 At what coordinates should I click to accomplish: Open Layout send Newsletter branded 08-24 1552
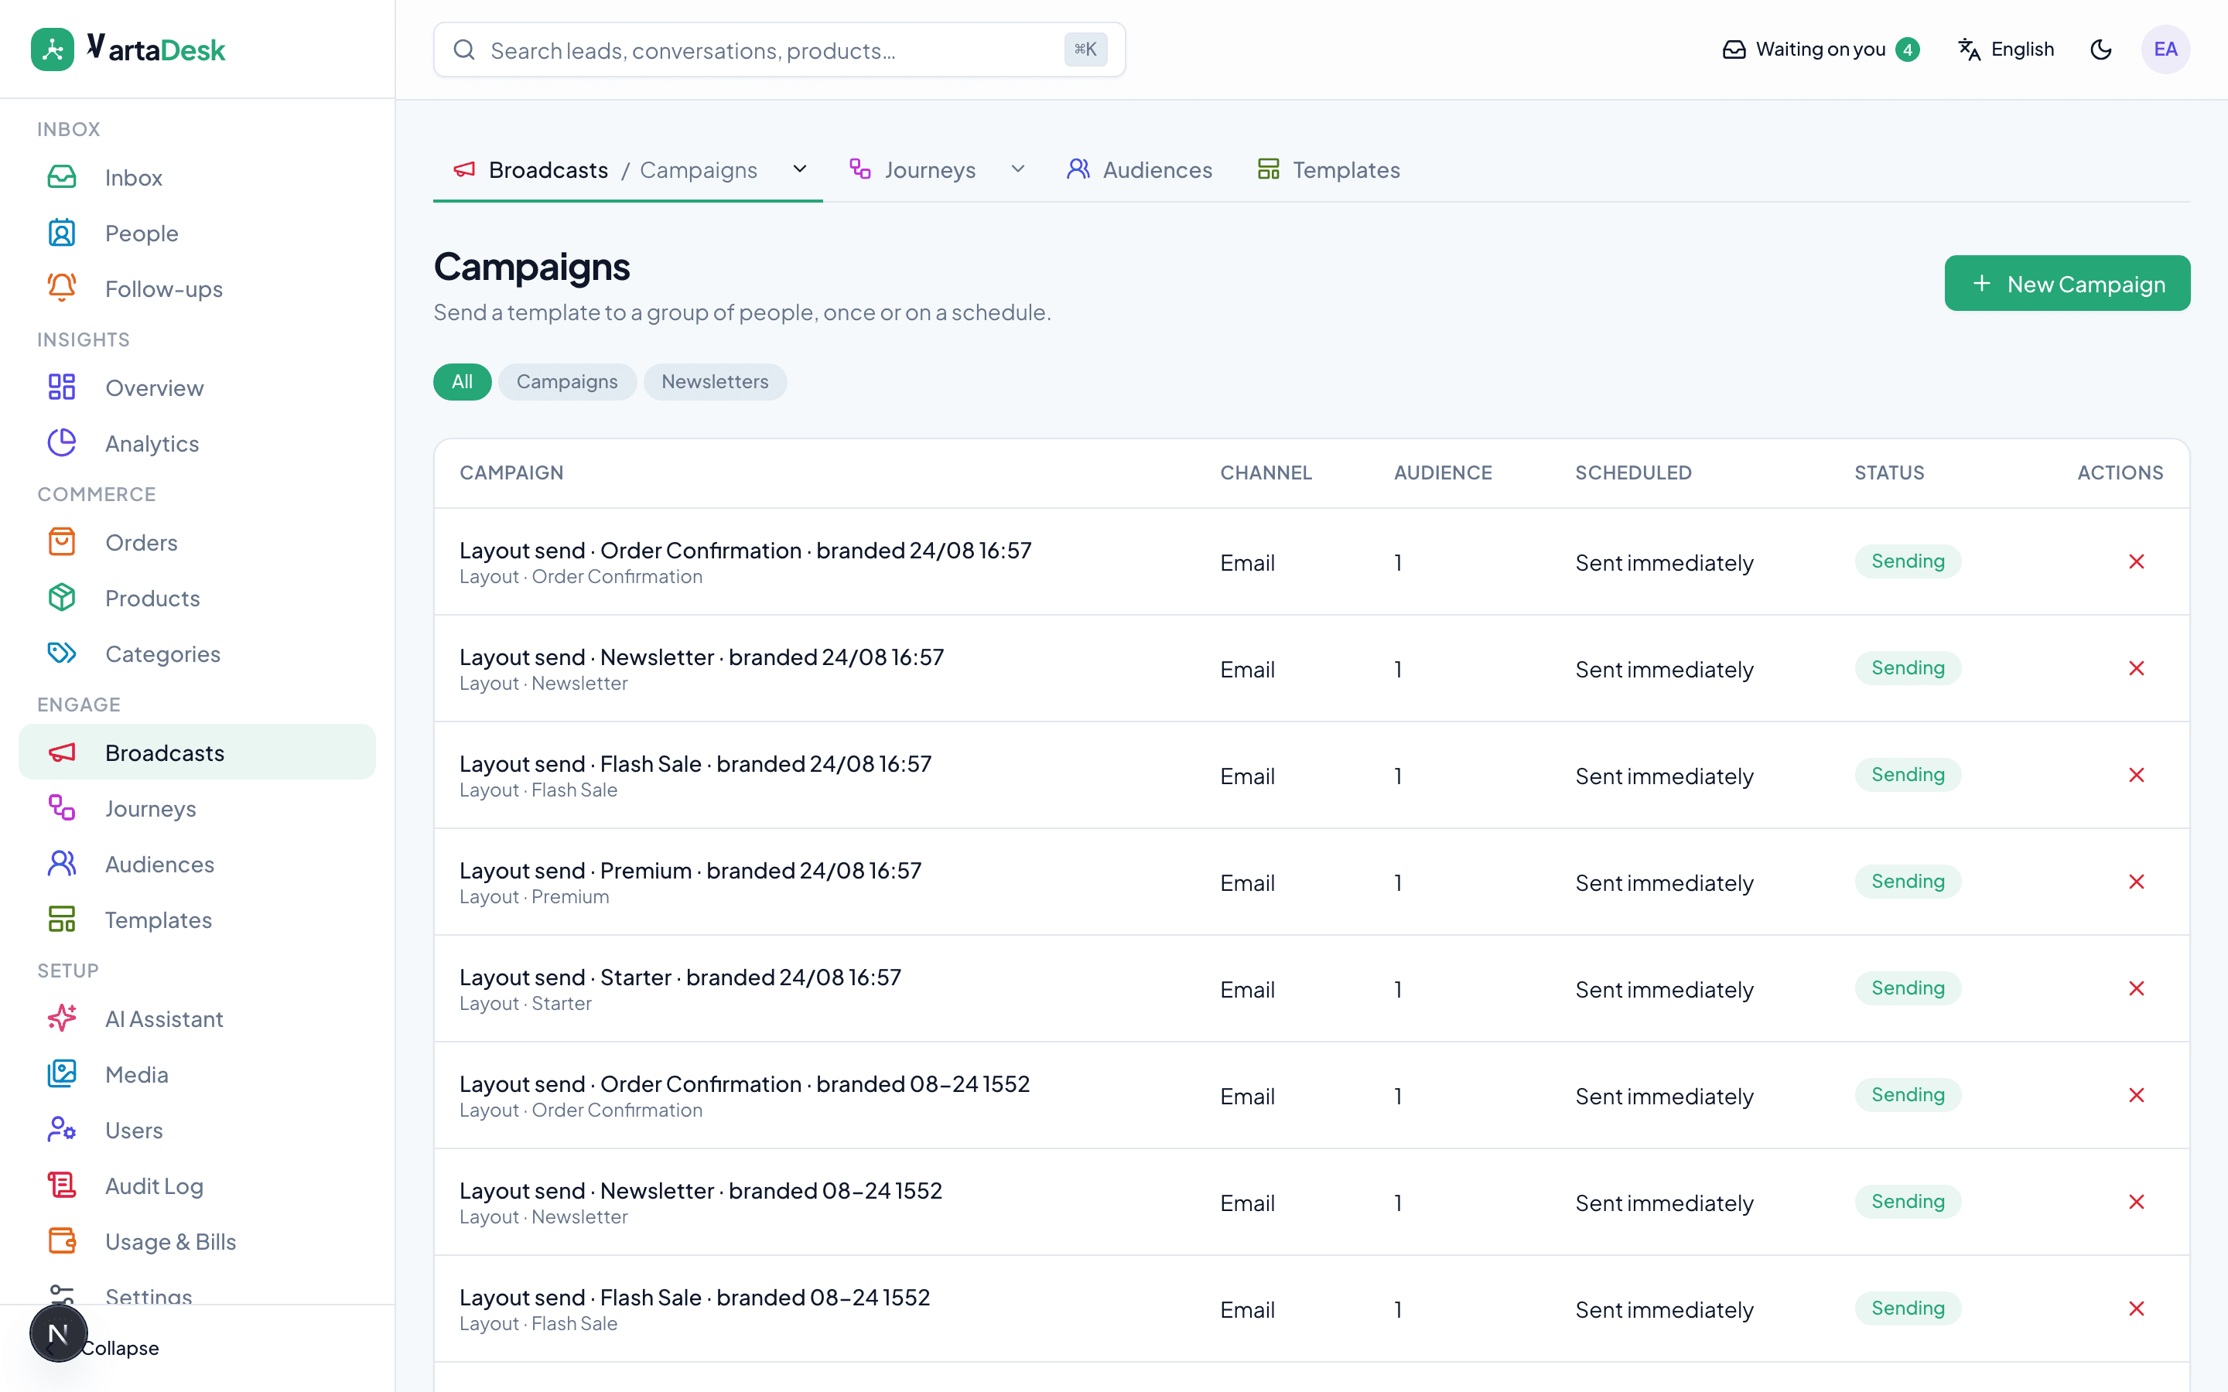tap(701, 1190)
